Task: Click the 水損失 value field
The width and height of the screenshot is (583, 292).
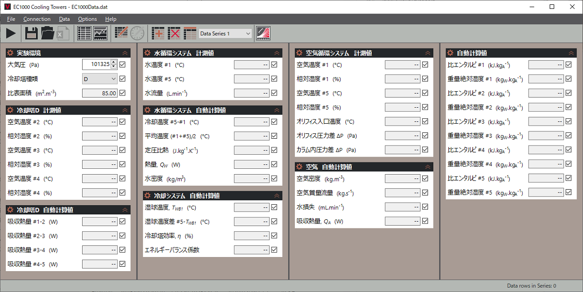Action: coord(403,207)
